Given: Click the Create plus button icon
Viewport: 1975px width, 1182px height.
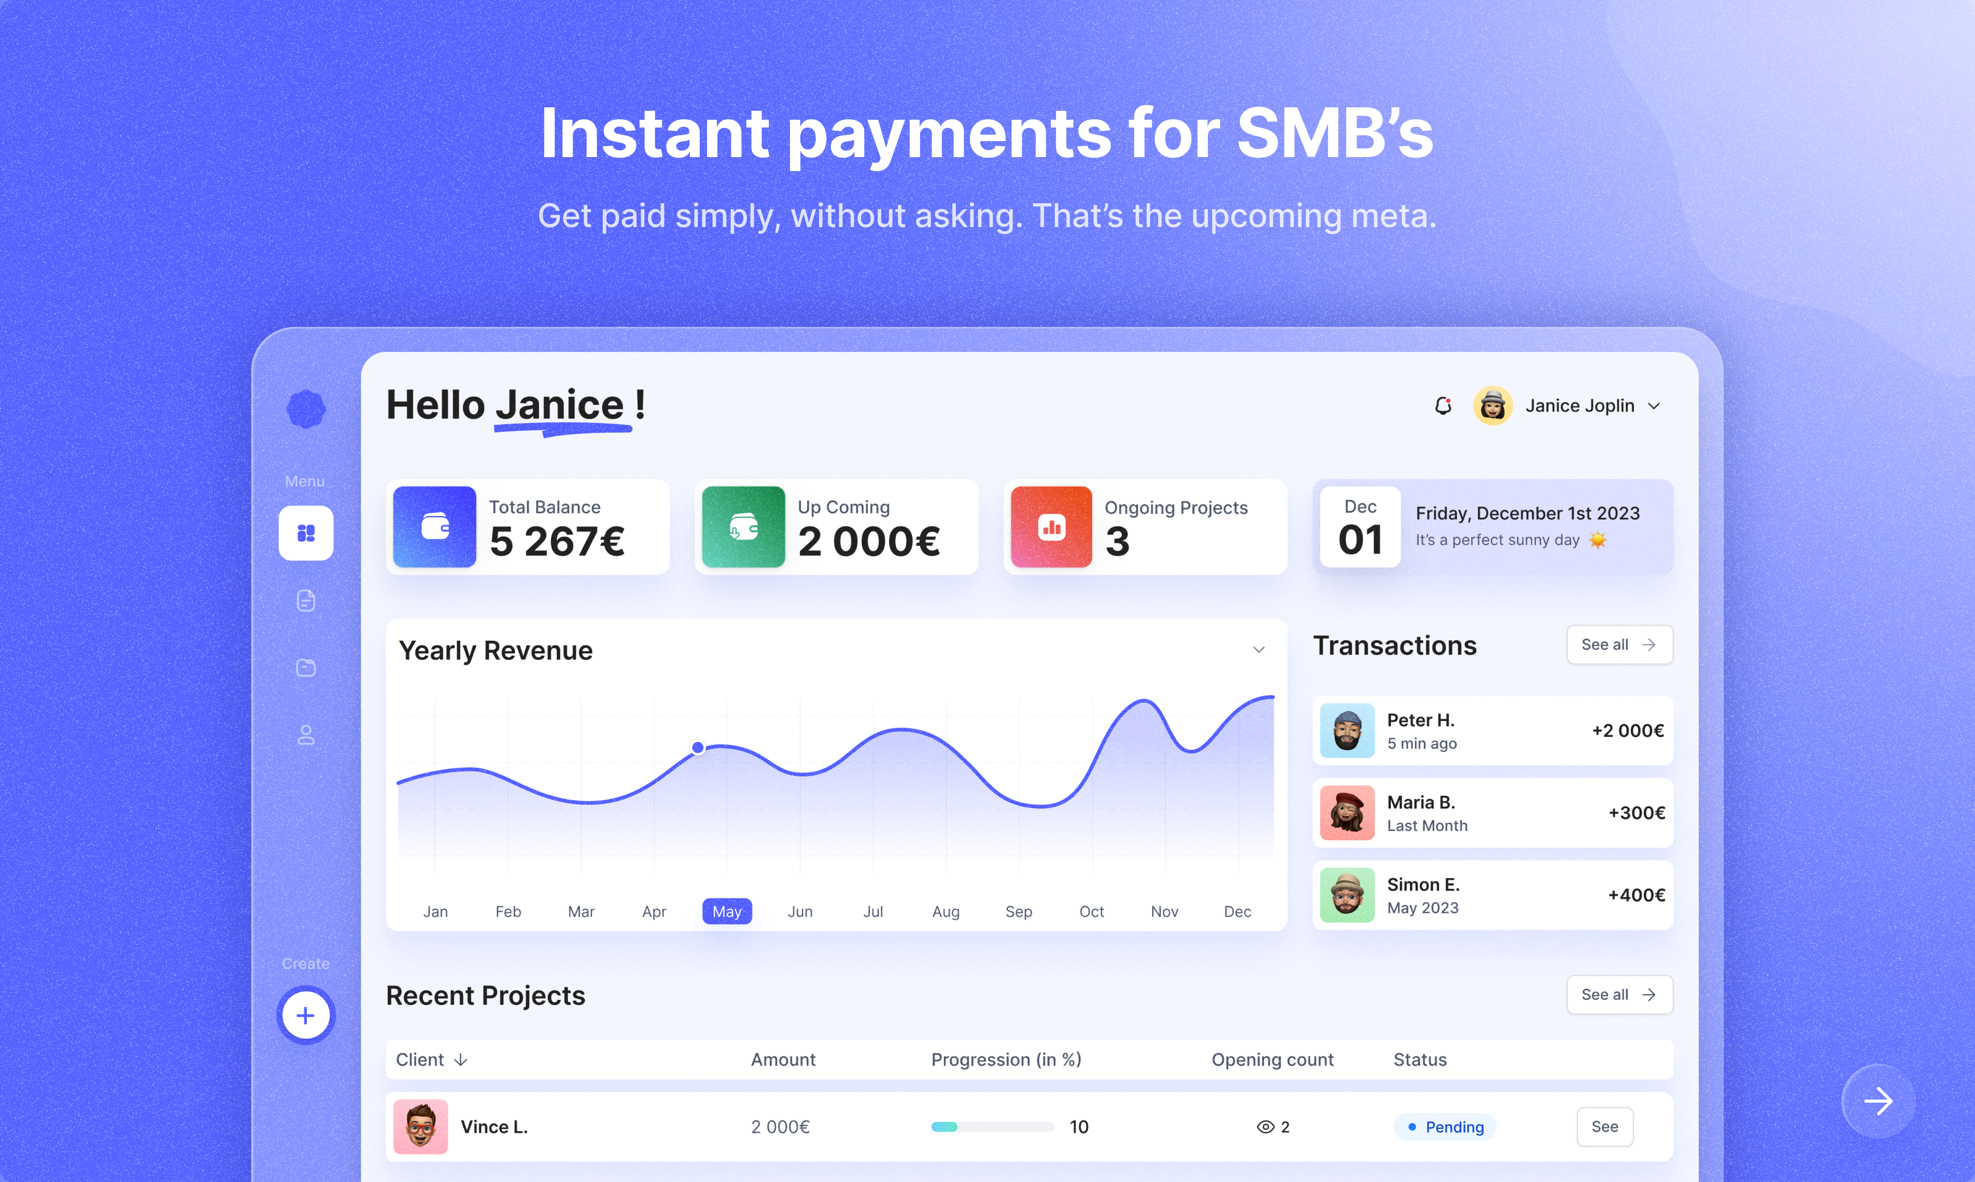Looking at the screenshot, I should [307, 1015].
